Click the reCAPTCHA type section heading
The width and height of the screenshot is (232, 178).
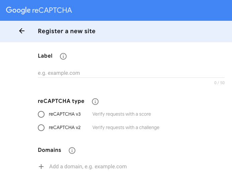click(x=61, y=101)
